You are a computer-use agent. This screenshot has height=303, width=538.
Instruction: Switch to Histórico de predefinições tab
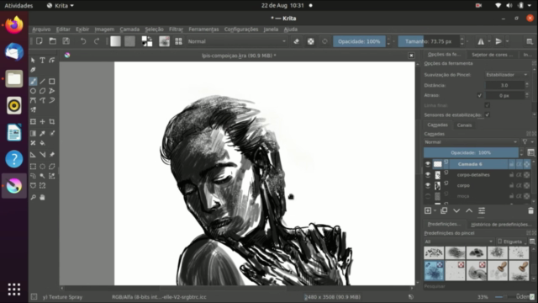501,225
